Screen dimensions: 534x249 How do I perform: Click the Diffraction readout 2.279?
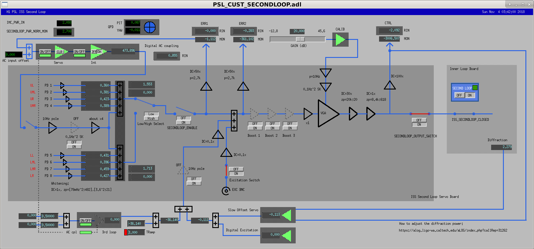coord(501,147)
